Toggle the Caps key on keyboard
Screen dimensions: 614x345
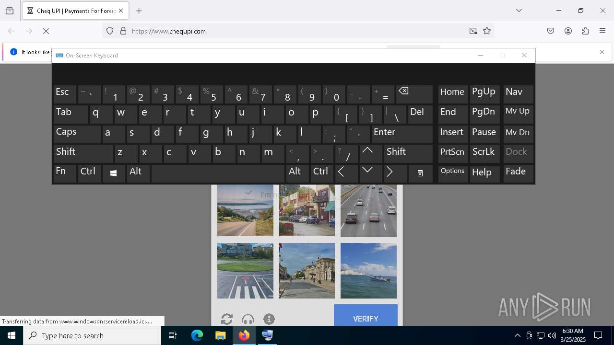tap(77, 134)
